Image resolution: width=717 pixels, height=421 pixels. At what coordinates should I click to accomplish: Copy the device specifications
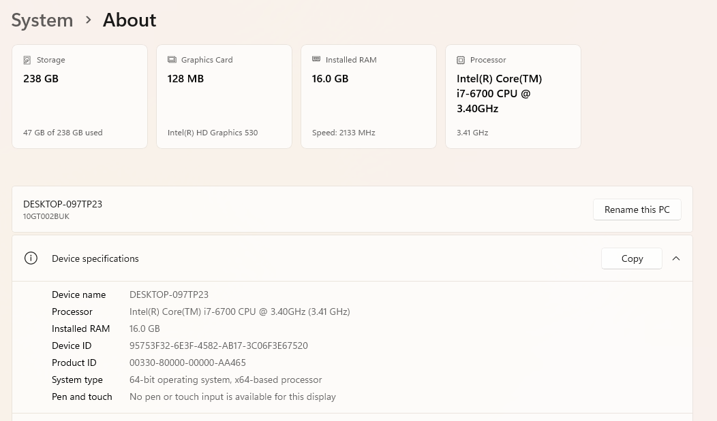(632, 258)
